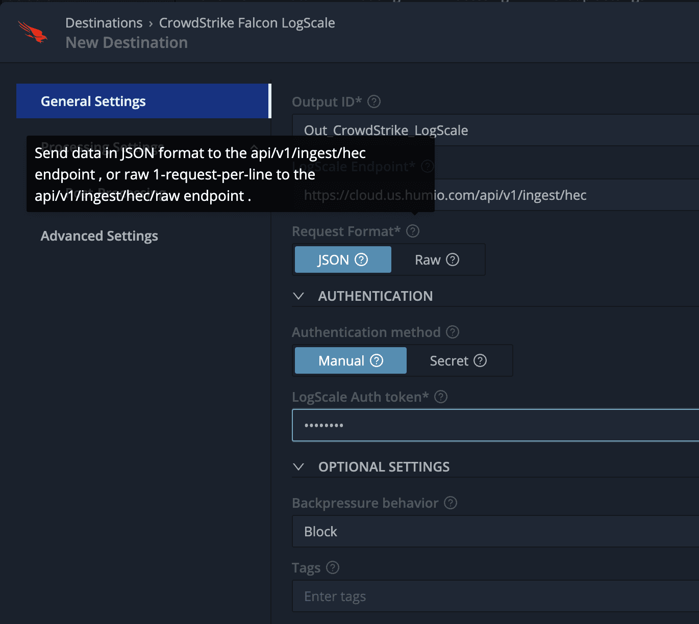Click the help icon next to Tags
The image size is (699, 624).
[333, 568]
